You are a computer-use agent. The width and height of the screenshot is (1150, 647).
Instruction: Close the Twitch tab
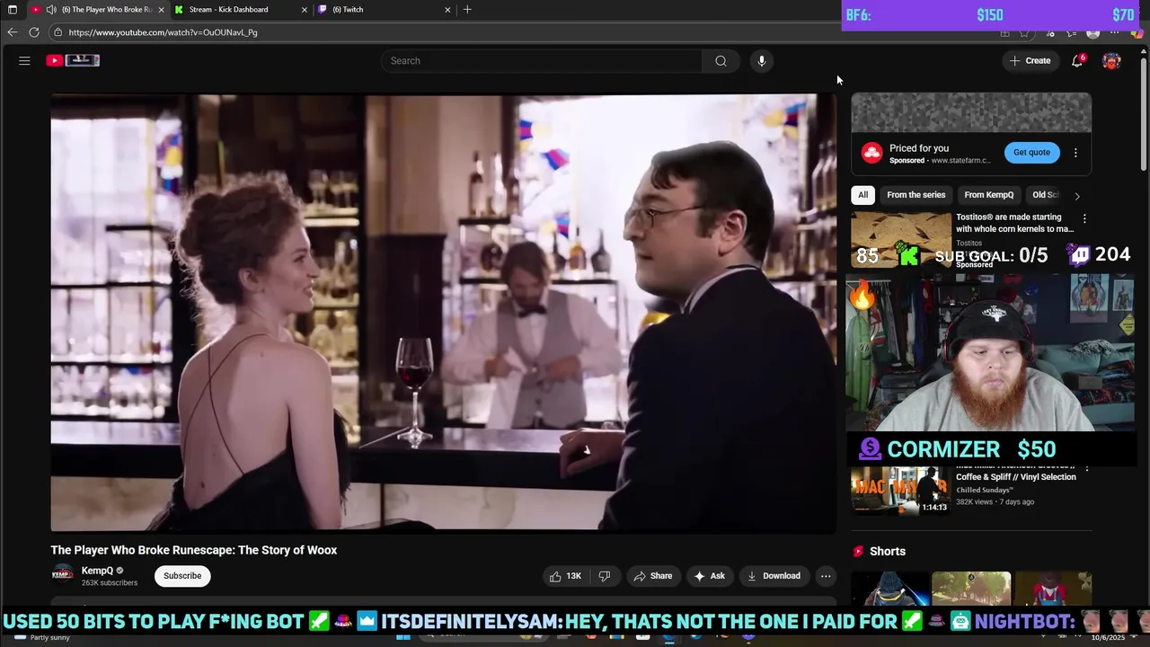[447, 9]
